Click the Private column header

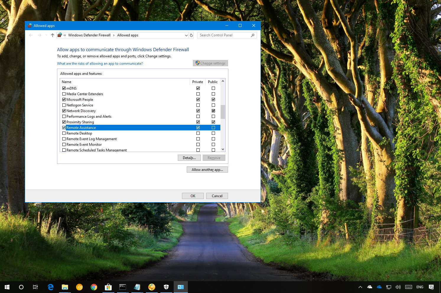(198, 82)
